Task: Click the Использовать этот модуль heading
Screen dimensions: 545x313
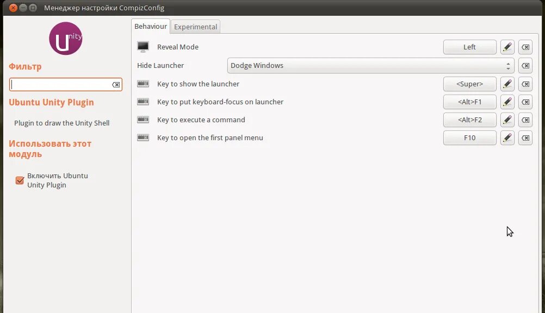Action: point(50,149)
